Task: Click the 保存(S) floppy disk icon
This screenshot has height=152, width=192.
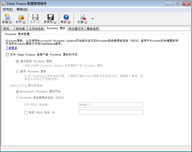Action: 35,17
